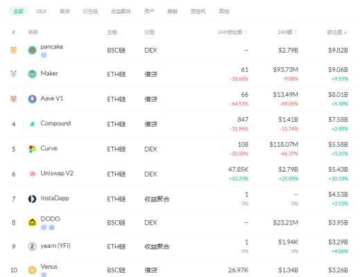The image size is (360, 277).
Task: Sort by the 24H地址数 column arrows
Action: tap(246, 32)
